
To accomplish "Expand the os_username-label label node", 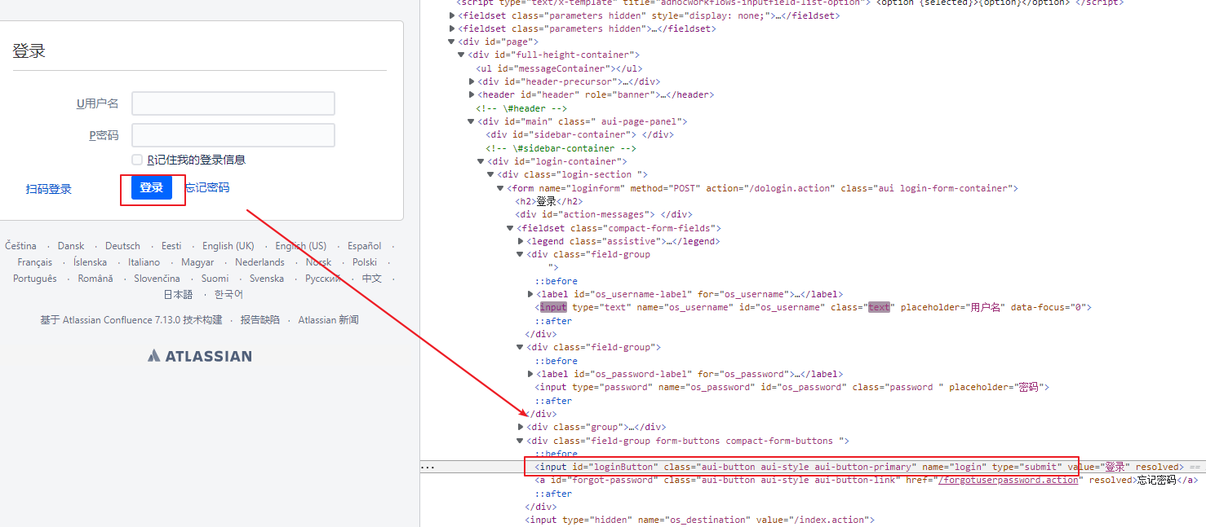I will click(530, 294).
